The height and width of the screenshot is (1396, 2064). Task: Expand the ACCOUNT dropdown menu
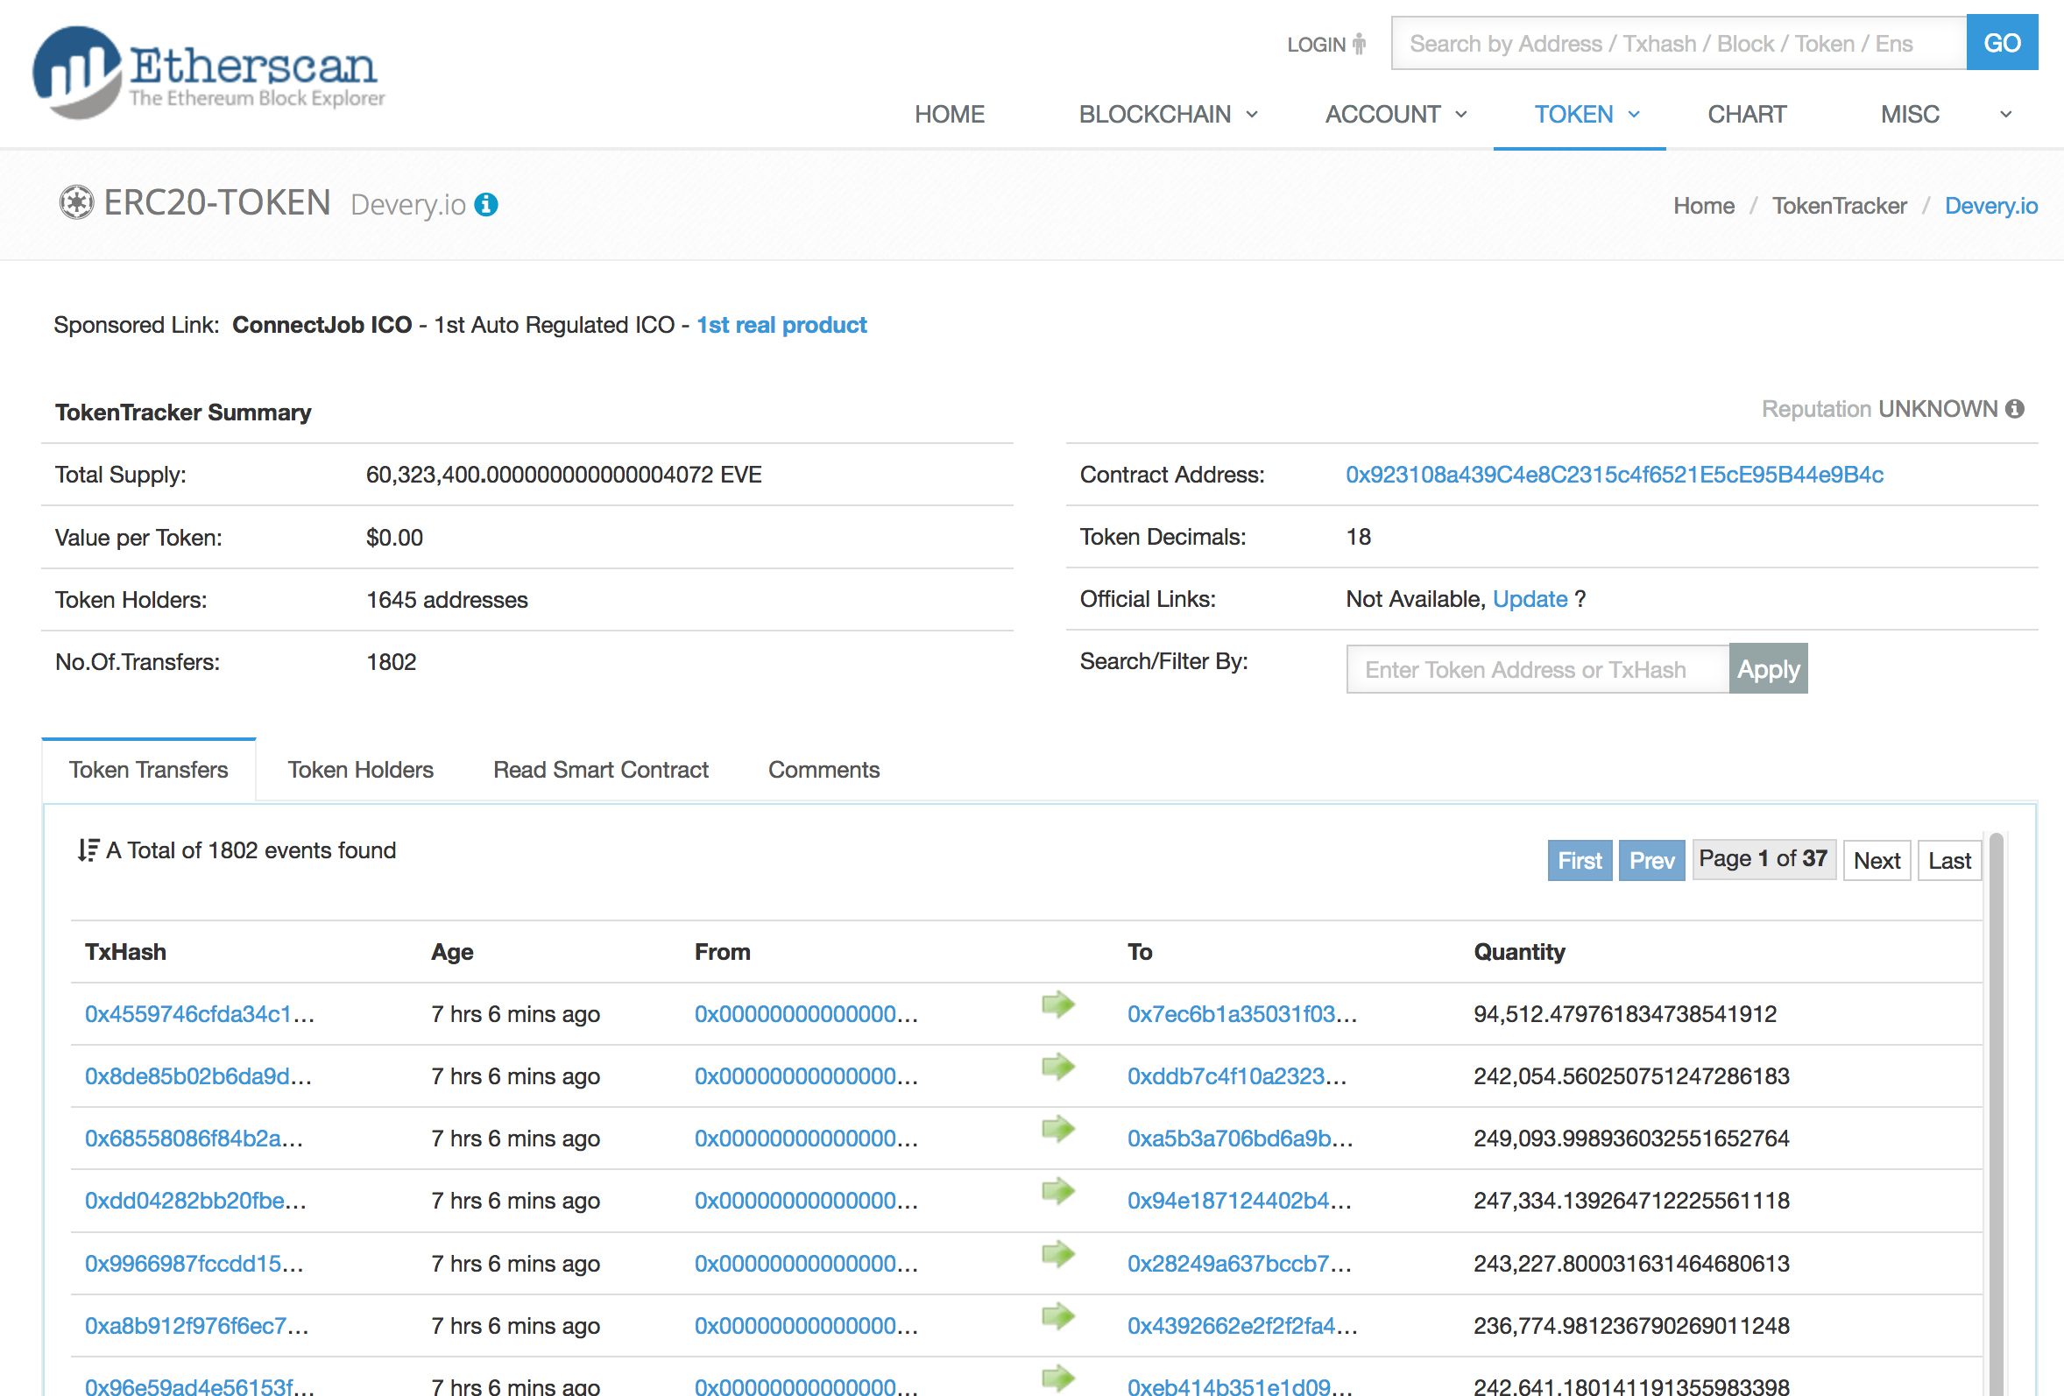[1396, 115]
